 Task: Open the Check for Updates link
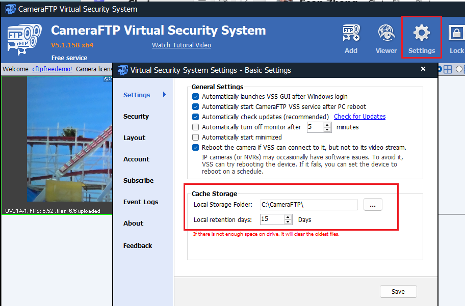pos(359,117)
